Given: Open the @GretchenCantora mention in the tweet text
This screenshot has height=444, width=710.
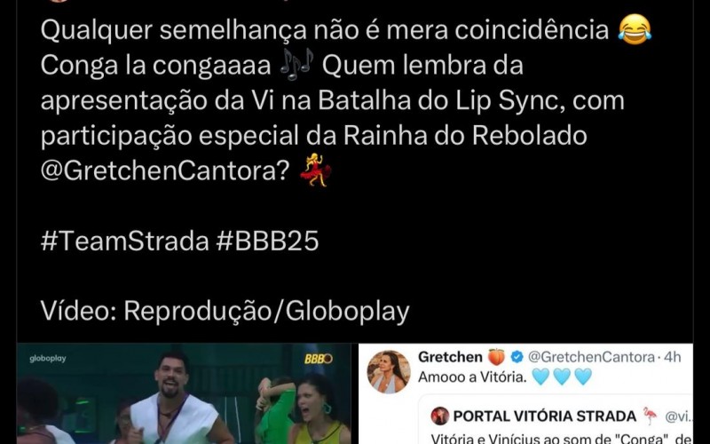Looking at the screenshot, I should point(165,170).
